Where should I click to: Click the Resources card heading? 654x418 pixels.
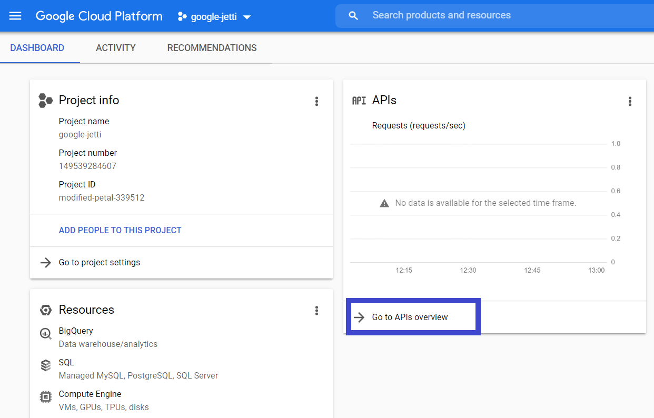click(x=86, y=310)
